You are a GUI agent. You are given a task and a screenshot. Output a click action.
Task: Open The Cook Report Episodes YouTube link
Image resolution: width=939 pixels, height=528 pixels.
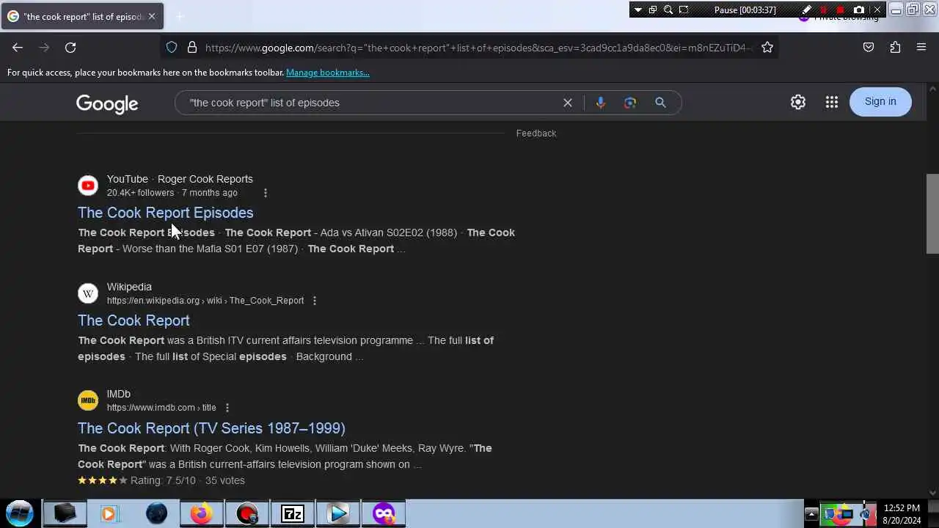pos(166,213)
